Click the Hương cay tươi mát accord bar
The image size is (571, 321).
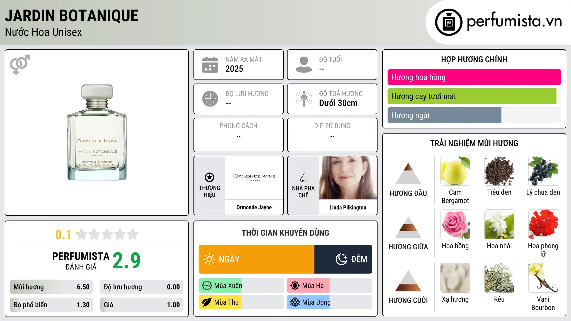(x=474, y=96)
